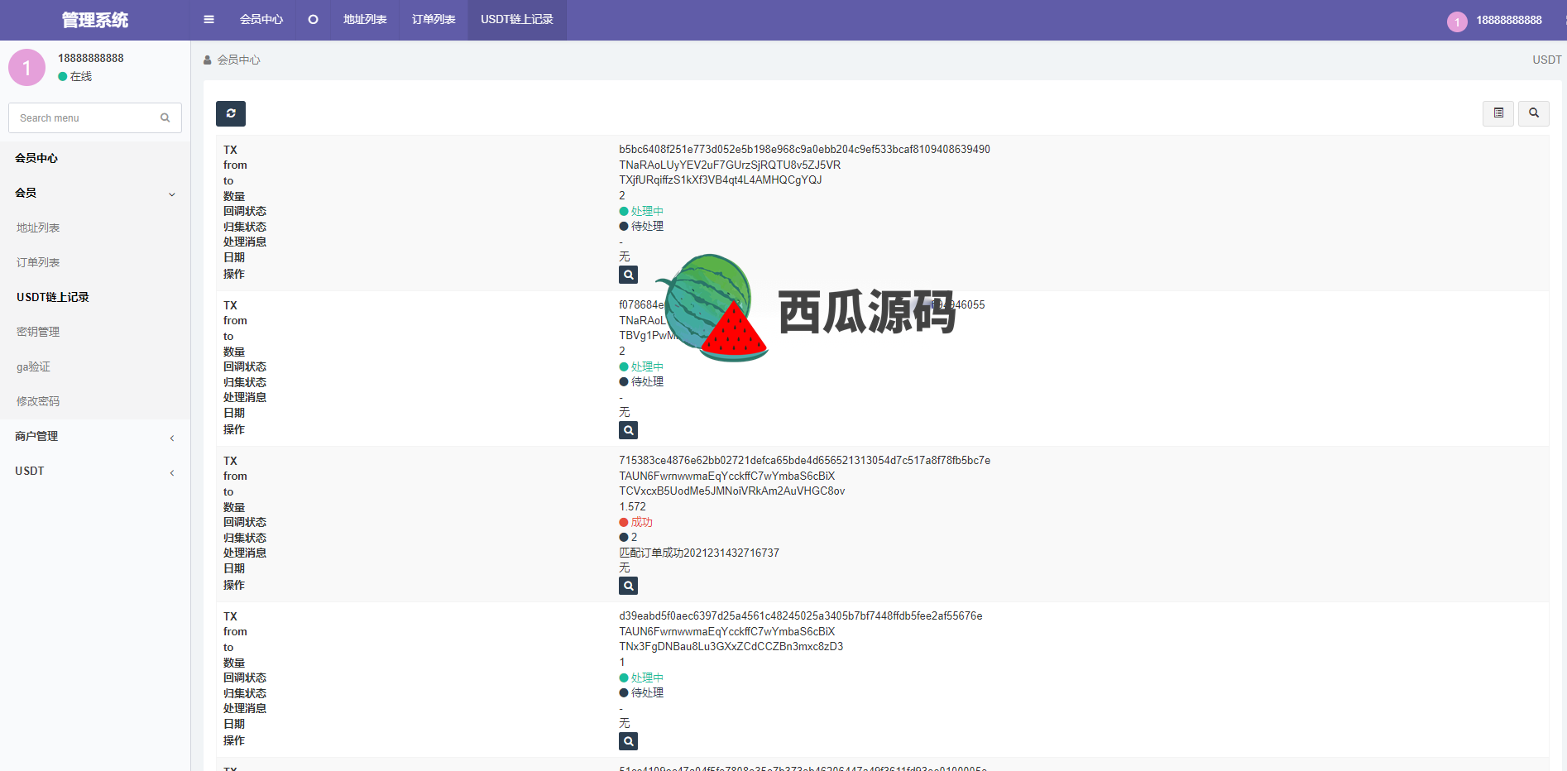View details of transaction b5bc6408f251

[629, 275]
